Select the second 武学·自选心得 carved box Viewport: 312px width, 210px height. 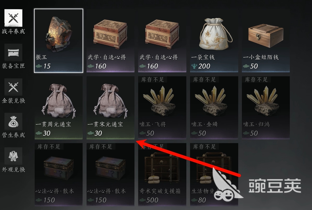point(162,41)
